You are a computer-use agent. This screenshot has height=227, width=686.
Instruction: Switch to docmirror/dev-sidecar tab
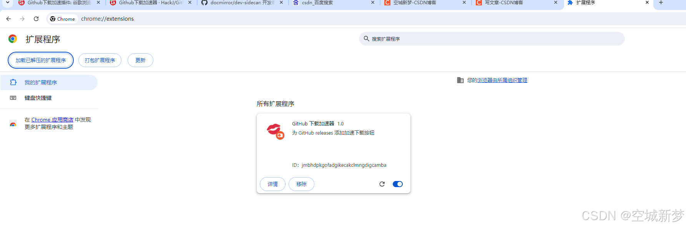(x=241, y=3)
